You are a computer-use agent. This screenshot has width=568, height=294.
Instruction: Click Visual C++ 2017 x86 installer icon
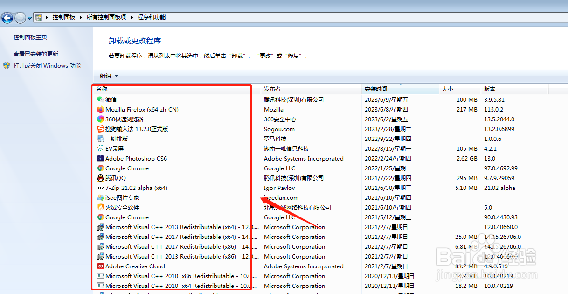(100, 246)
